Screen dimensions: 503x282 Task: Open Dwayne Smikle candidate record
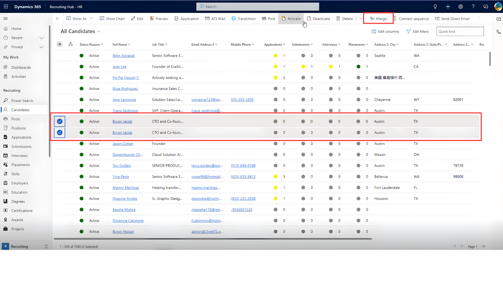pos(125,198)
